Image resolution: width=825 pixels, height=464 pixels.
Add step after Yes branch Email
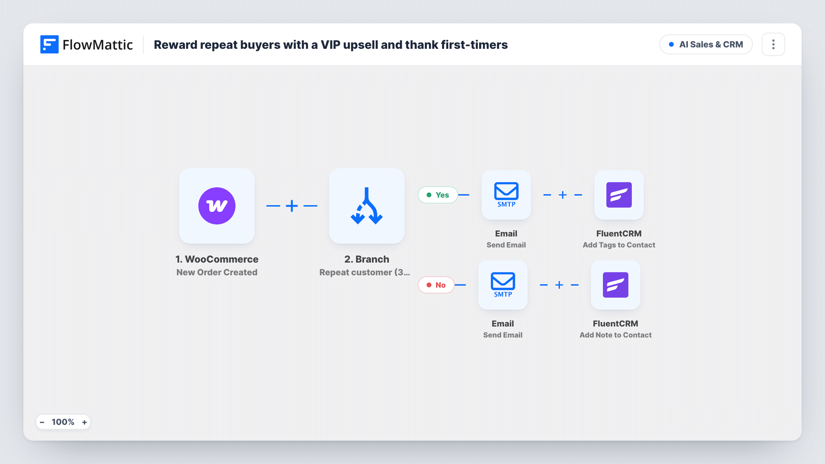point(563,195)
